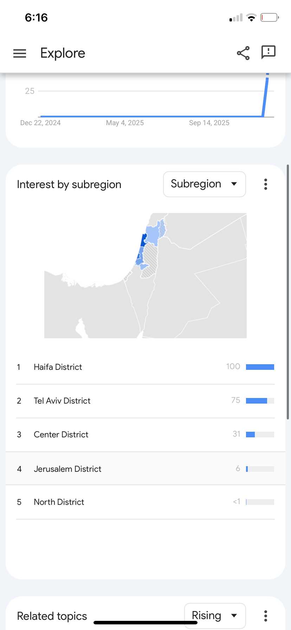Tap the trend line spike on chart
291x630 pixels.
point(266,95)
